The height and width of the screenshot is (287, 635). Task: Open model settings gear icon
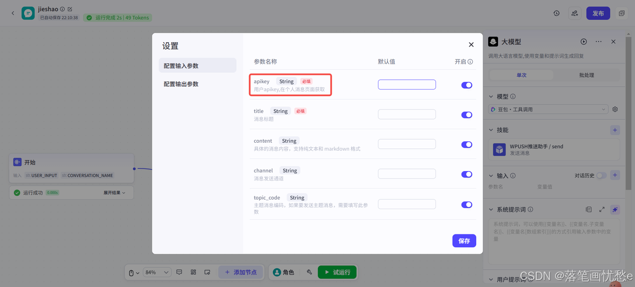[615, 109]
